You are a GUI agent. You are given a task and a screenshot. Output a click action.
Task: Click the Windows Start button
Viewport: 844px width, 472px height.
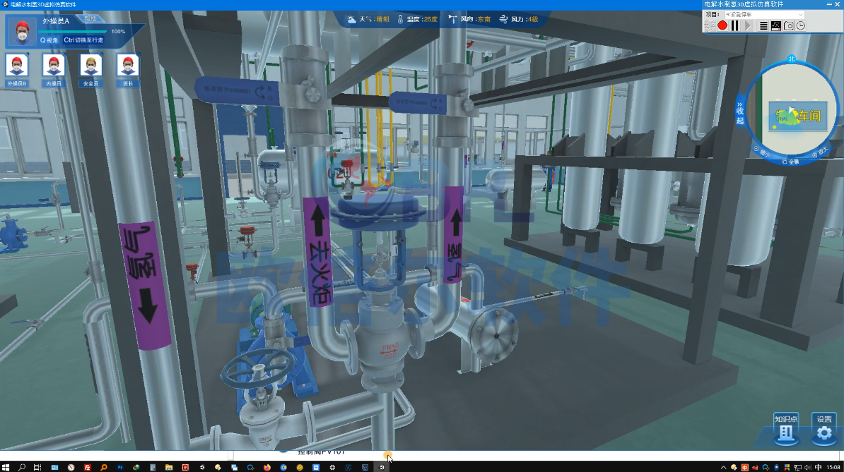6,466
